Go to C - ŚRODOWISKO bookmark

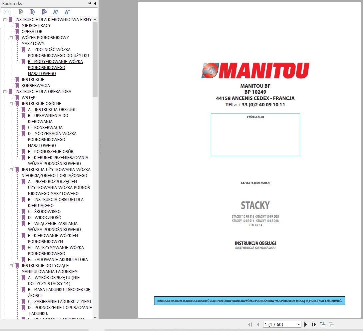pos(44,211)
